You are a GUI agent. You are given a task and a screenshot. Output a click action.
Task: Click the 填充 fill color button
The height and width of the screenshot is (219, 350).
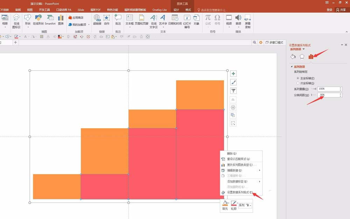(225, 205)
